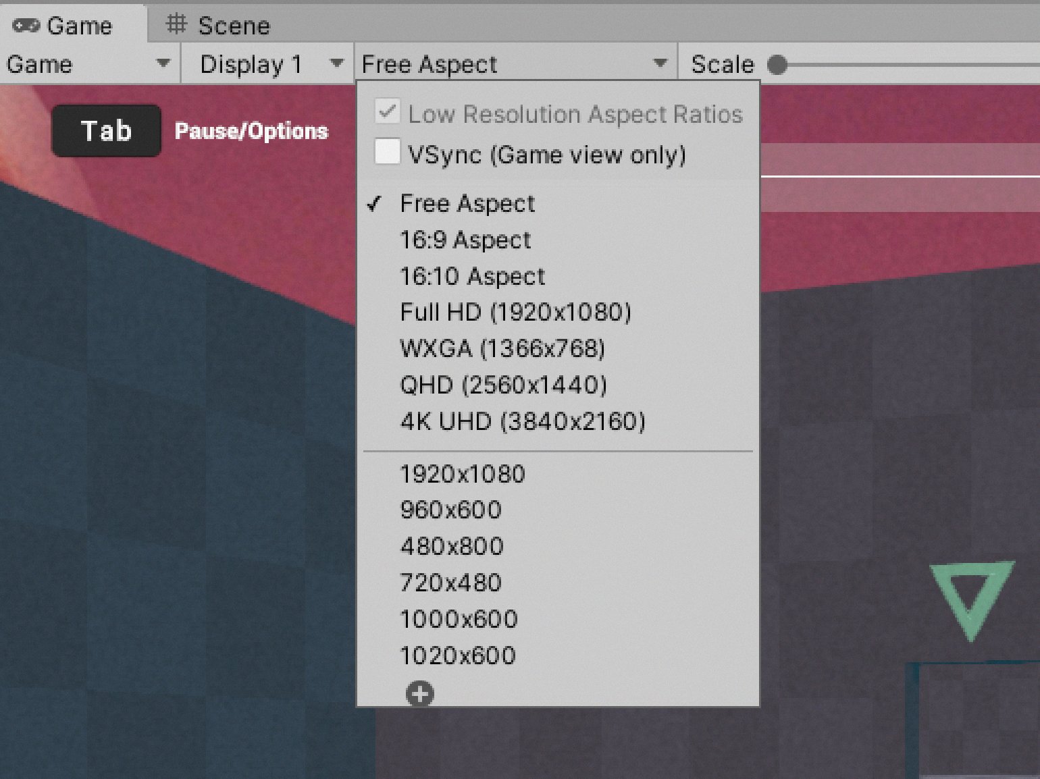Pick WXGA (1366x768) resolution
The image size is (1040, 779).
tap(502, 349)
